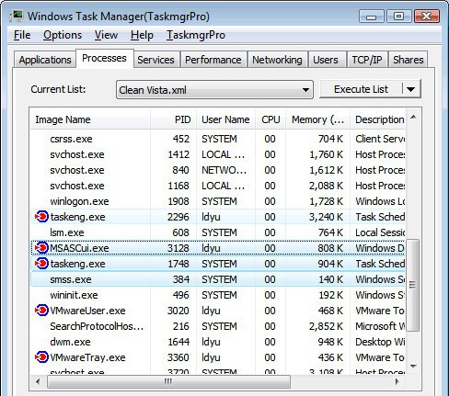Click the red marker icon beside VMwareUser.exe
The width and height of the screenshot is (449, 396).
tap(41, 311)
